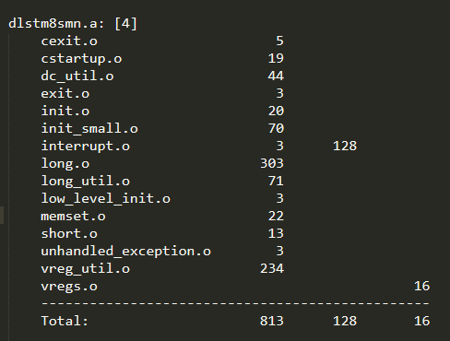450x341 pixels.
Task: Place cursor on dc_util.o line
Action: (77, 76)
